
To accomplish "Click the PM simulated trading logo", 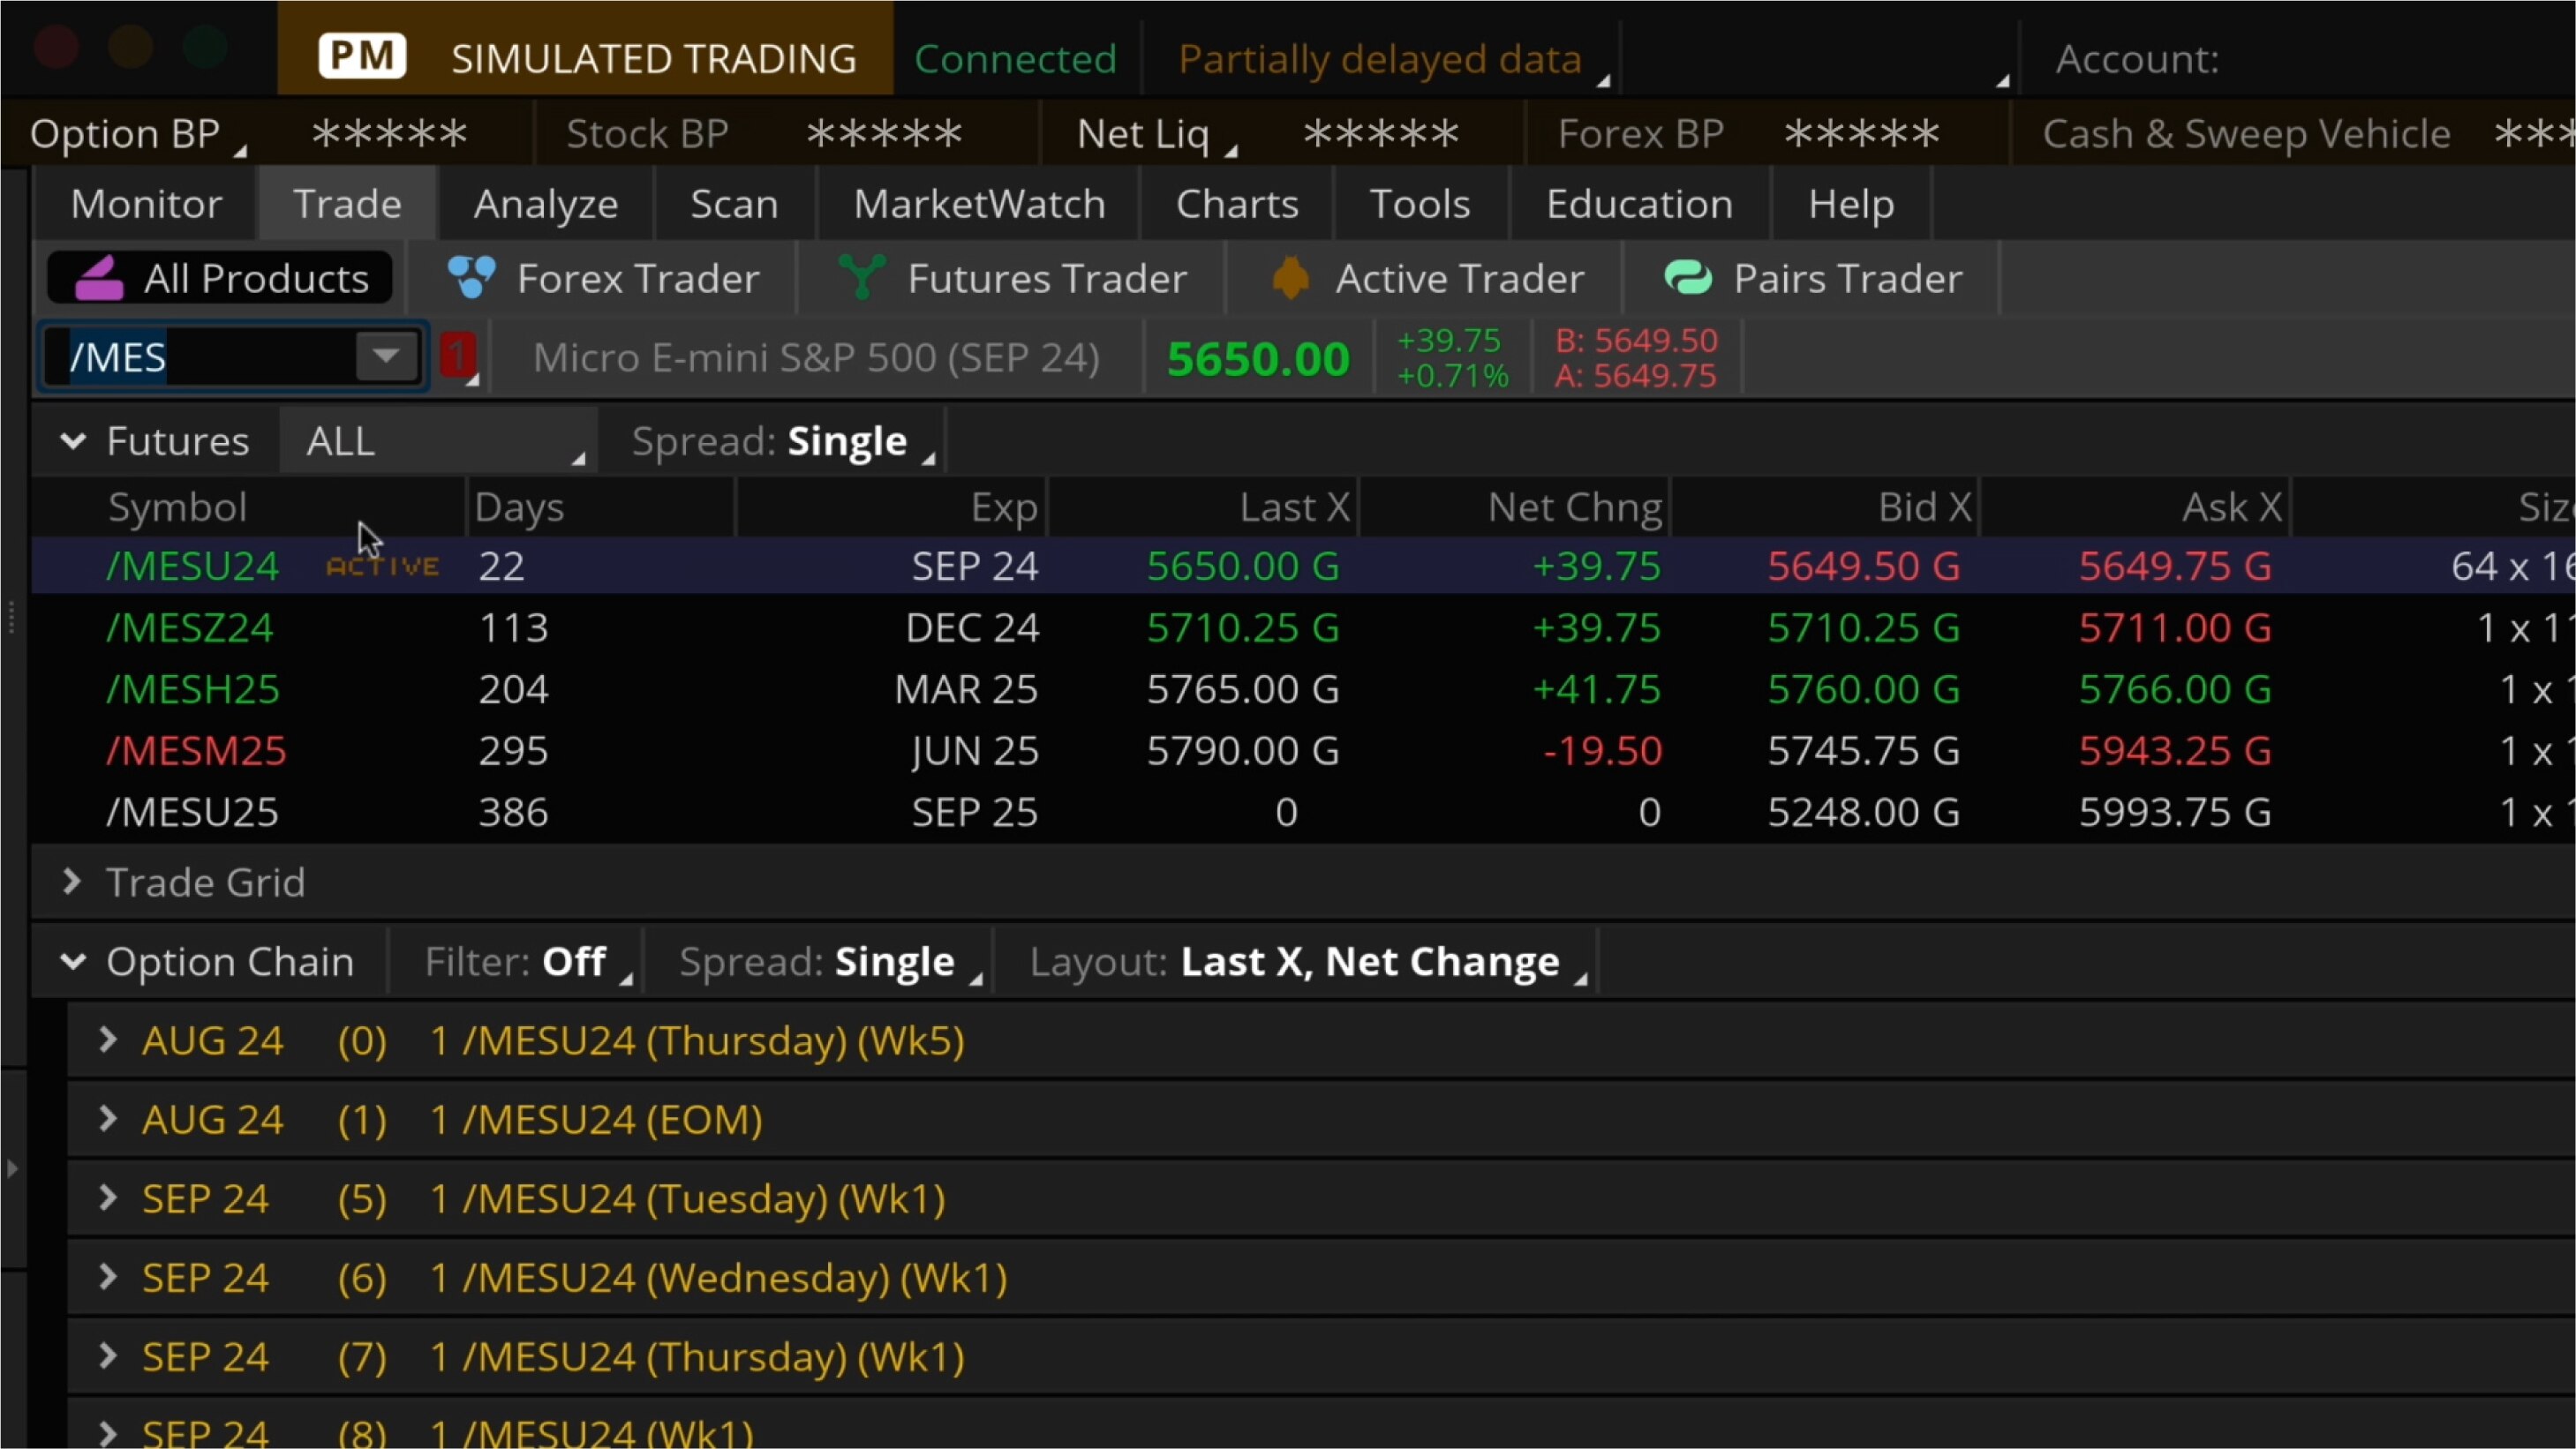I will coord(362,55).
